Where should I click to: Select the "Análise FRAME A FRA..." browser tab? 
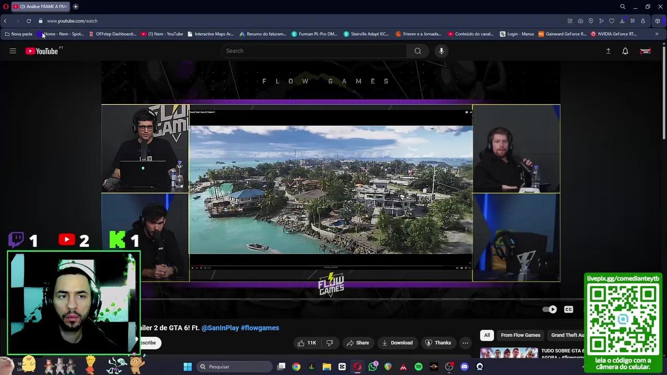coord(40,6)
